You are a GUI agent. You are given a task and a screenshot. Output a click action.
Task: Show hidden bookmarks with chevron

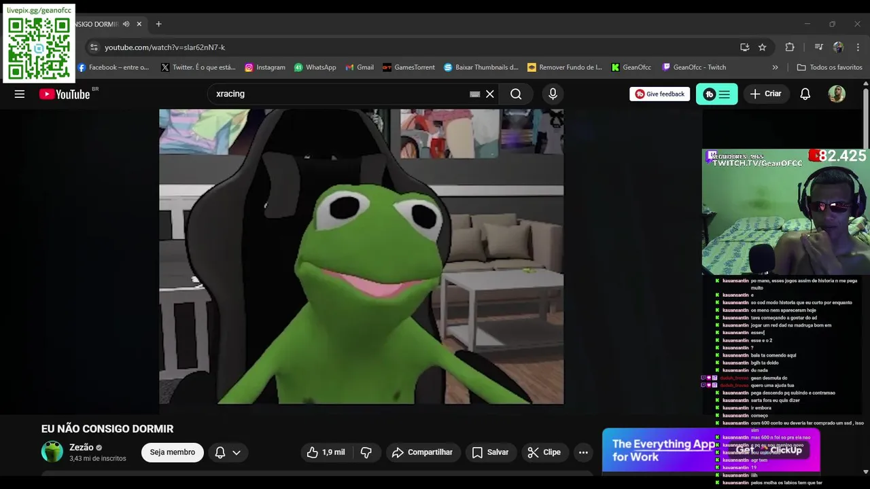(x=775, y=67)
